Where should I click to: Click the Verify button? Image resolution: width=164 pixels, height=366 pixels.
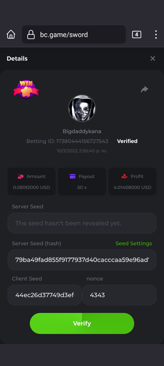[x=82, y=323]
